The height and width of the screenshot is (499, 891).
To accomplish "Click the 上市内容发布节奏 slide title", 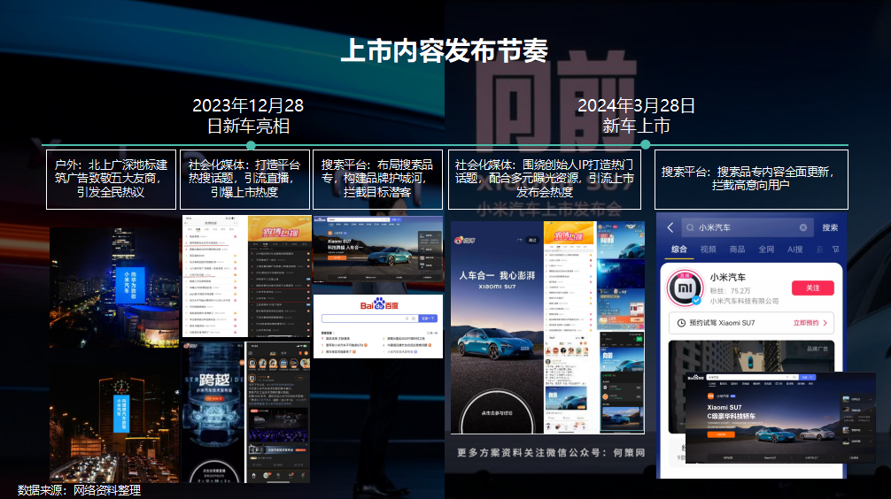I will [445, 50].
